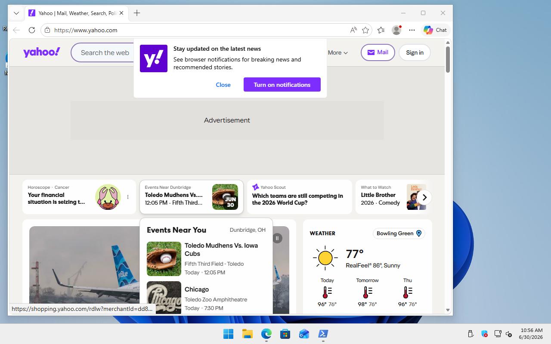The image size is (551, 344).
Task: Click the Sign in button
Action: click(x=415, y=52)
